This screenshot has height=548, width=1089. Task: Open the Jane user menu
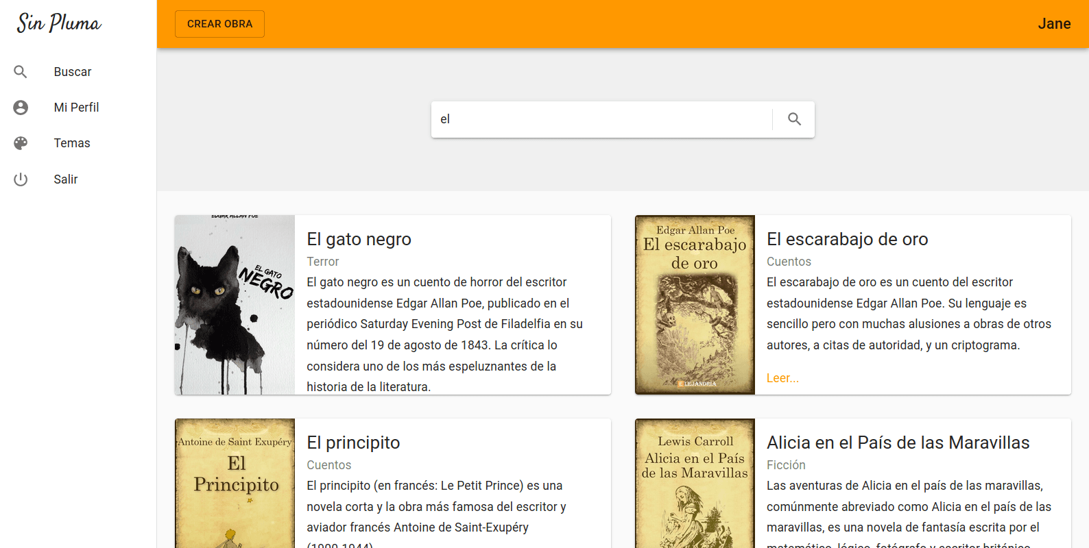[1054, 24]
